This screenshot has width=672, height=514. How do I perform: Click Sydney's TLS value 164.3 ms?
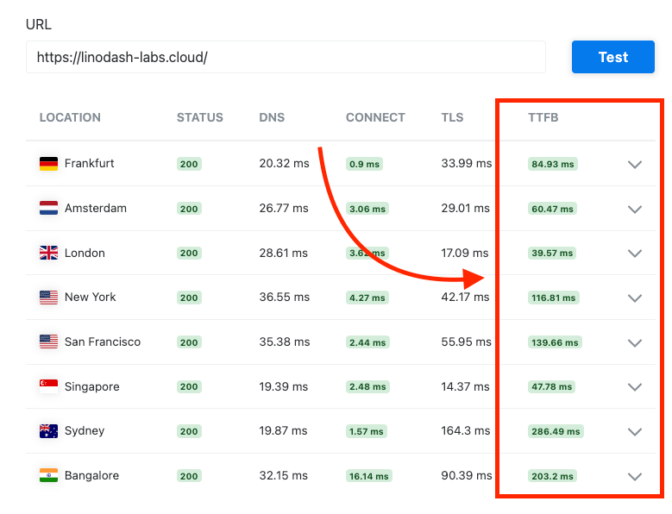466,430
